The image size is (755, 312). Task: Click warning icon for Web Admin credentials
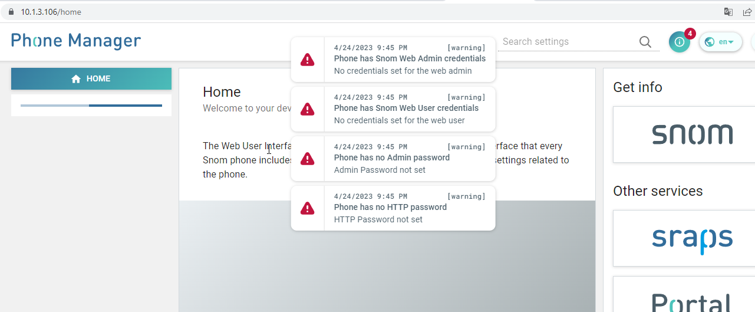coord(307,60)
